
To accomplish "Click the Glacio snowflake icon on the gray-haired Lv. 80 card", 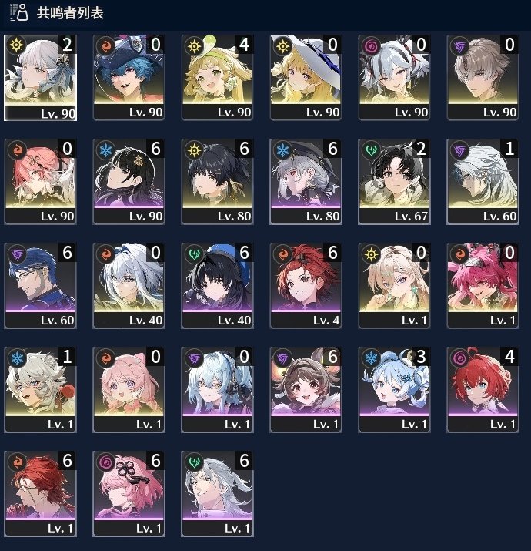I will [282, 150].
